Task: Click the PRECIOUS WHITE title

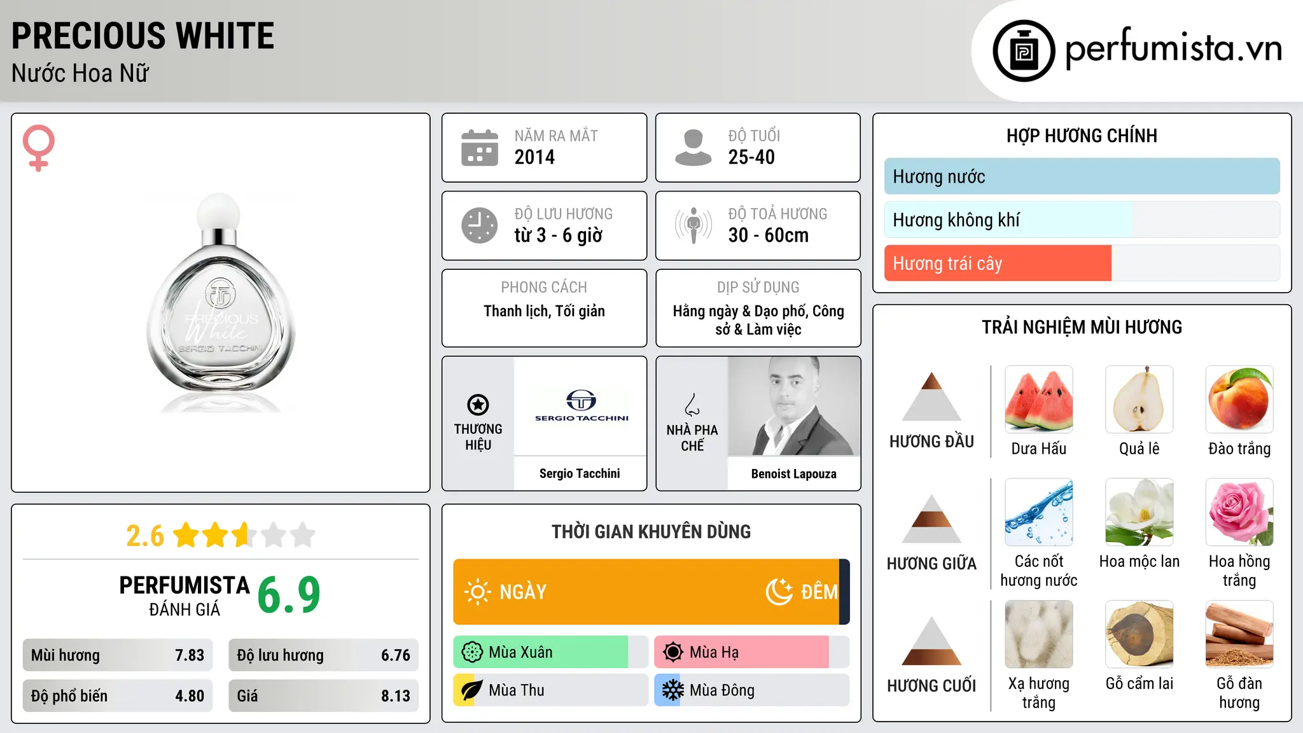Action: tap(143, 36)
